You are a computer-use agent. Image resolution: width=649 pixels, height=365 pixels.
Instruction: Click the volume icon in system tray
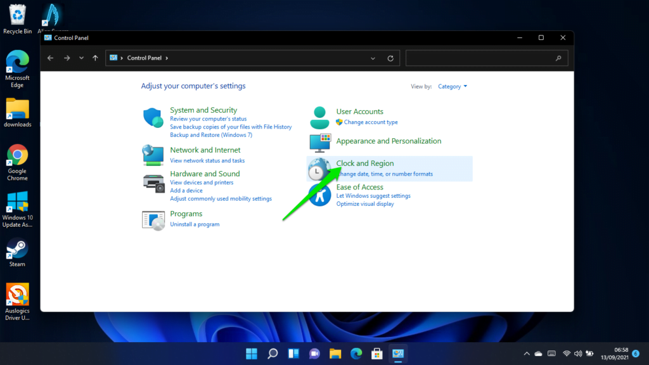pos(578,354)
